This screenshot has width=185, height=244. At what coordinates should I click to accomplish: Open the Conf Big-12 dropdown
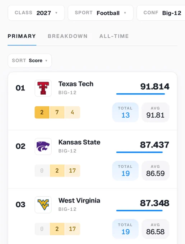161,13
